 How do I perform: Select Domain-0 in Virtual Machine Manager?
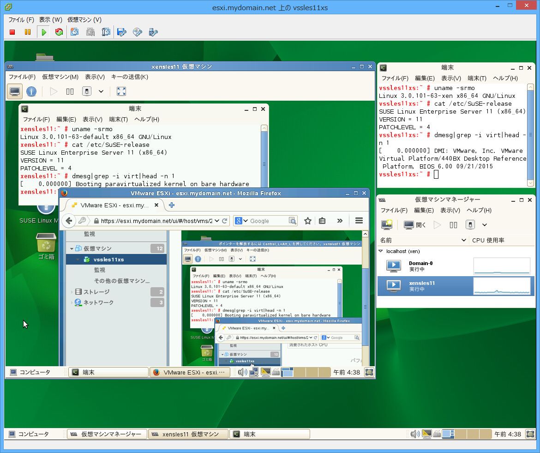456,266
